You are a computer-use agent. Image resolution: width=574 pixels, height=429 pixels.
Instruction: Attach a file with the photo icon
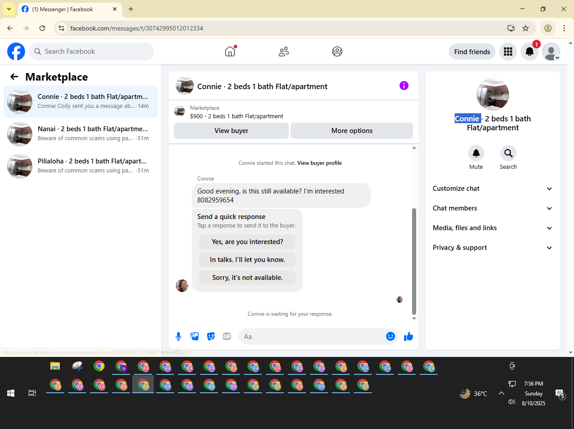[195, 336]
